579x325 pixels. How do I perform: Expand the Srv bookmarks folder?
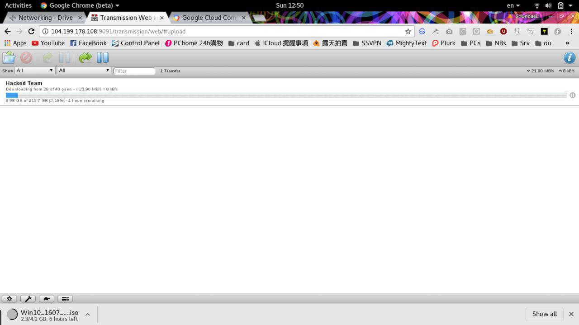pos(520,43)
